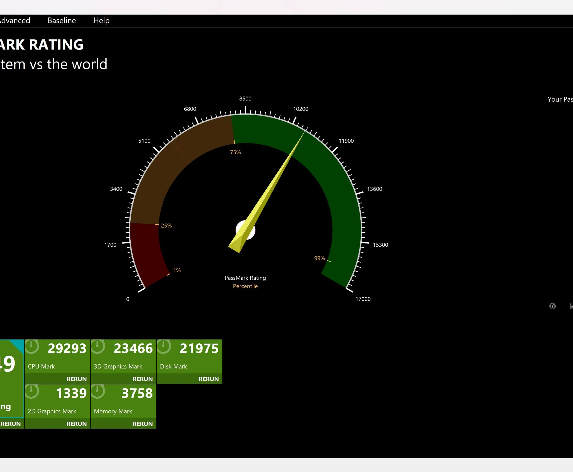Image resolution: width=573 pixels, height=472 pixels.
Task: Select the teal-cornered PassMark rating tile
Action: (x=12, y=379)
